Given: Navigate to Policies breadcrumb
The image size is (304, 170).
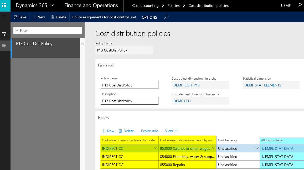Looking at the screenshot, I should point(173,6).
